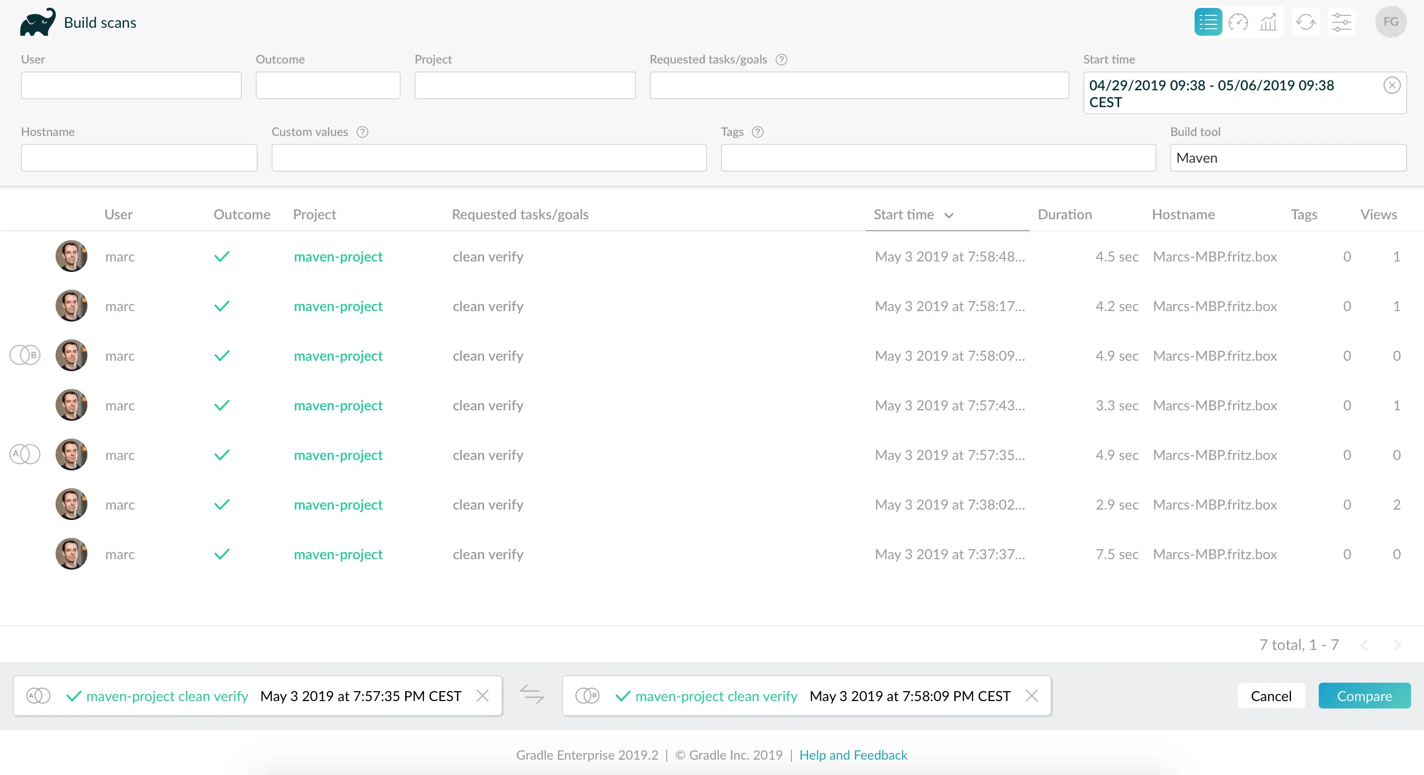The image size is (1424, 775).
Task: Open help for Custom values filter
Action: [x=362, y=132]
